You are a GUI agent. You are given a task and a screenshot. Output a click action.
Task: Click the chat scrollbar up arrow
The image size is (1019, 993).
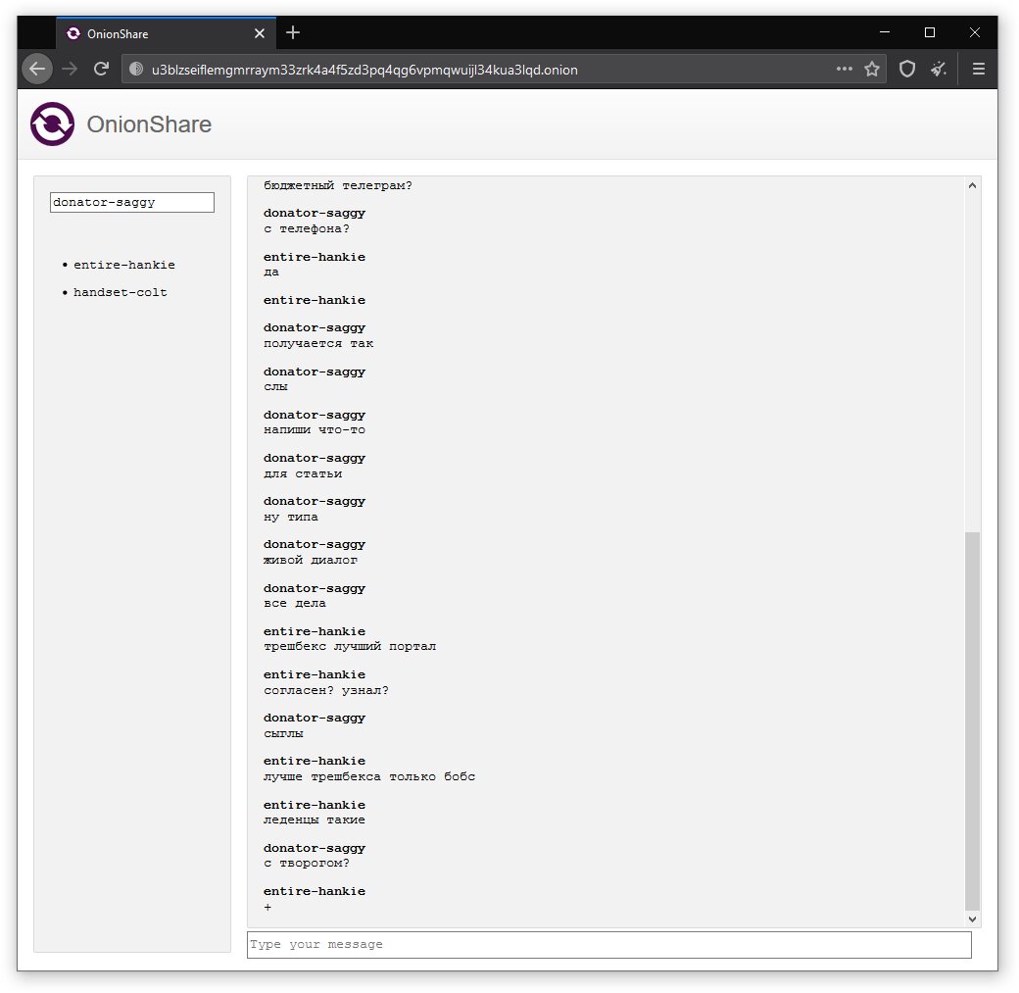(972, 185)
